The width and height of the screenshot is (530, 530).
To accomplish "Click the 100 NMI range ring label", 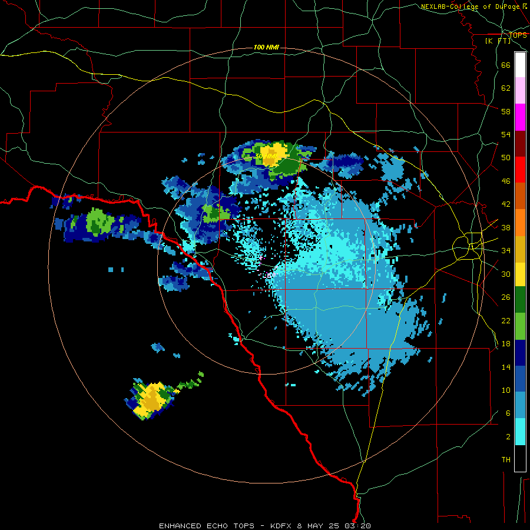I will click(x=266, y=47).
